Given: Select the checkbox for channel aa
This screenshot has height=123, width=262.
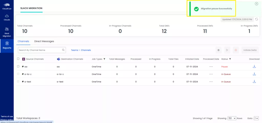Looking at the screenshot, I should 18,66.
